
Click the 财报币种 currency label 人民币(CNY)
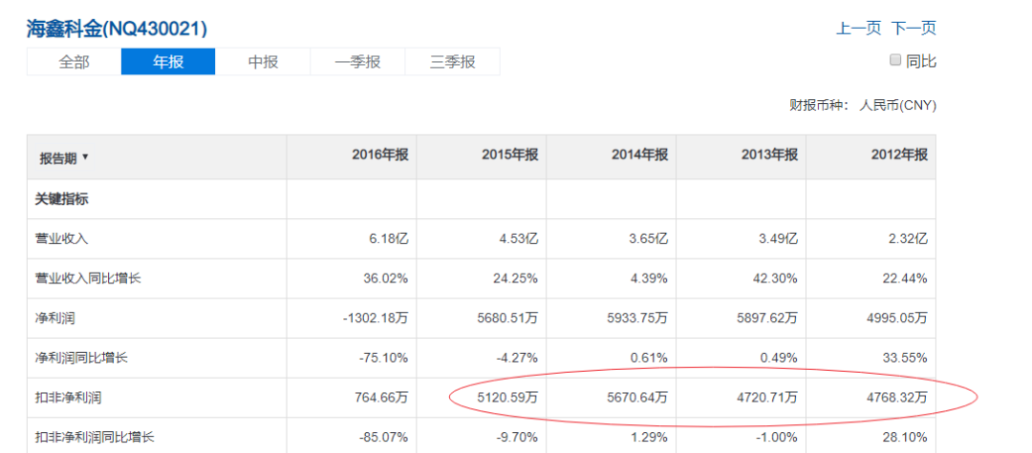[897, 105]
